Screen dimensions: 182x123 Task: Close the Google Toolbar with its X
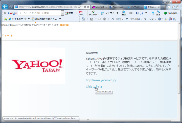pyautogui.click(x=5, y=13)
